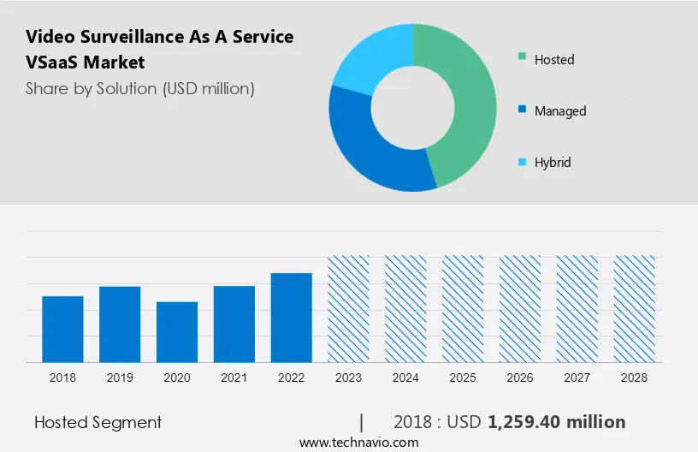Click the light blue Hybrid legend square
The width and height of the screenshot is (698, 452).
521,161
